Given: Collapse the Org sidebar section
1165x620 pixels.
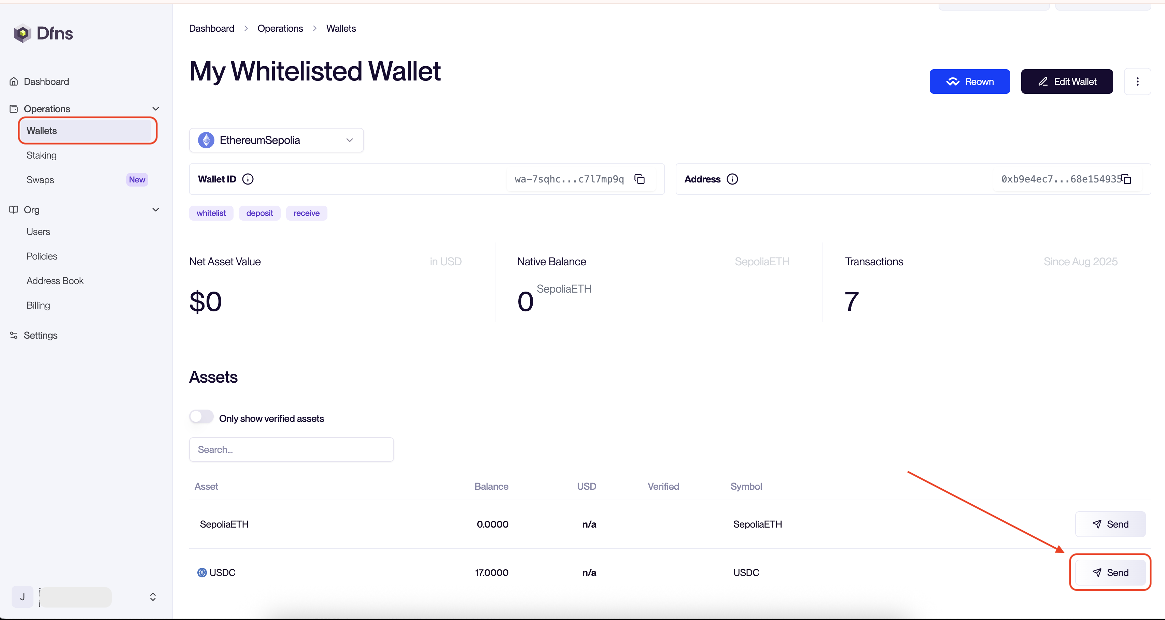Looking at the screenshot, I should click(156, 209).
